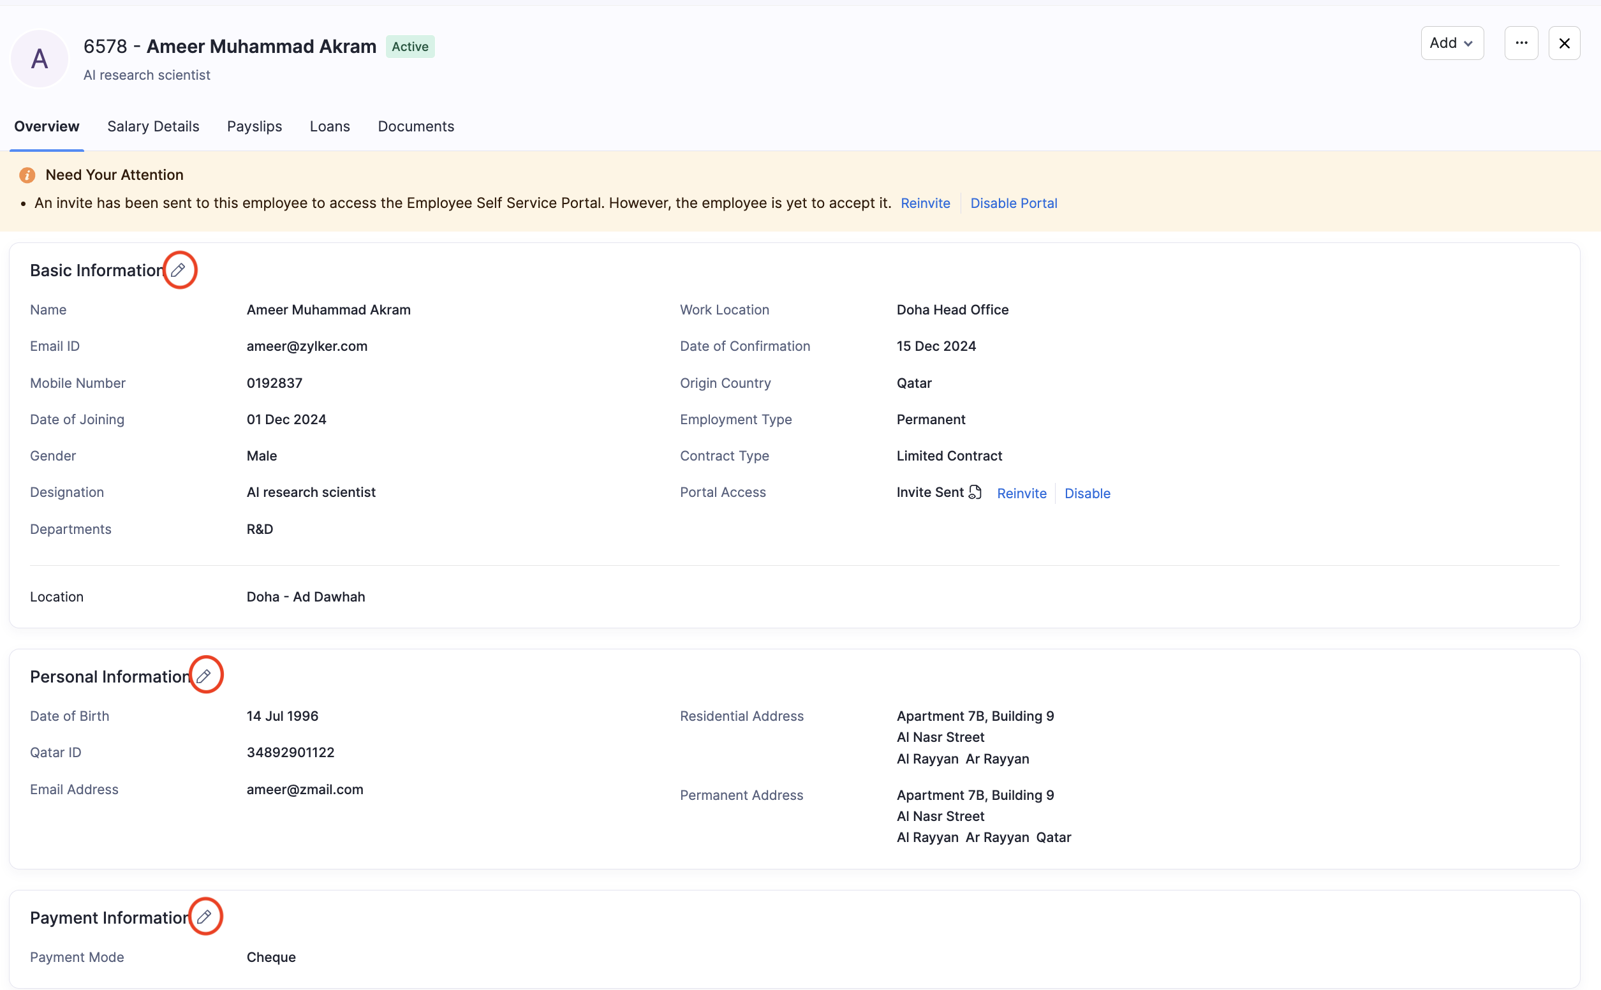
Task: Click the three-dots more options button
Action: pyautogui.click(x=1521, y=43)
